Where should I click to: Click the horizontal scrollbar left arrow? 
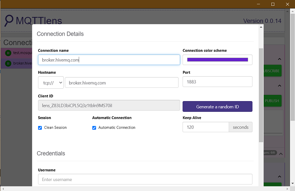[3, 189]
